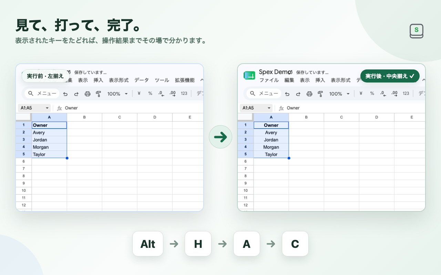Collapse menus chevron in left spreadsheet
This screenshot has width=441, height=275.
tap(202, 80)
